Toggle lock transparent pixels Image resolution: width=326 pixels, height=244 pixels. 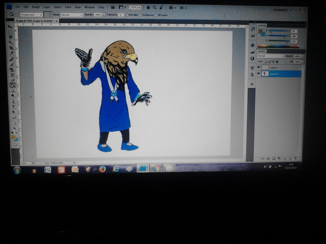pos(265,62)
